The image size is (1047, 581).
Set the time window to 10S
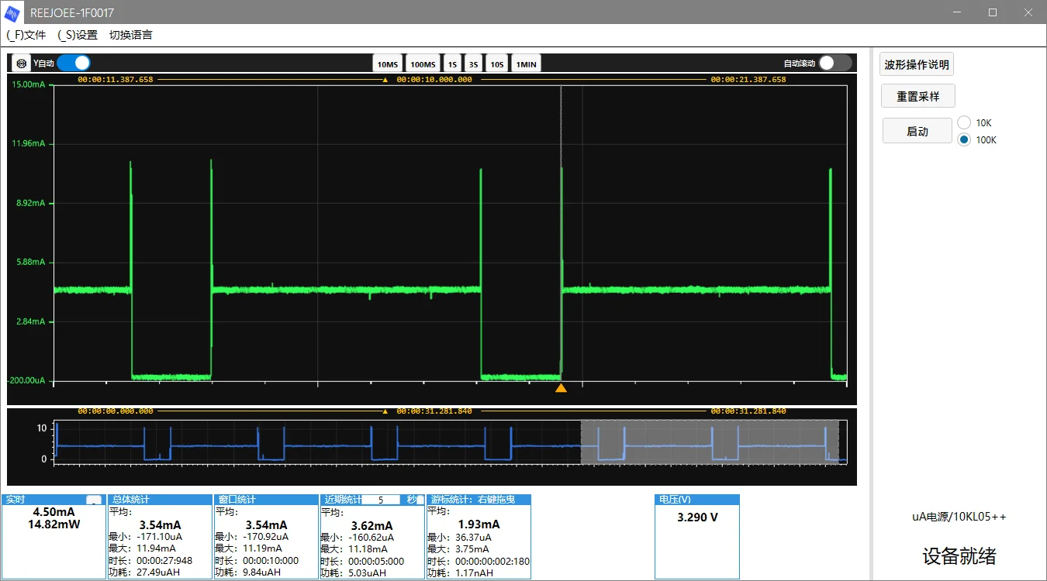coord(497,64)
